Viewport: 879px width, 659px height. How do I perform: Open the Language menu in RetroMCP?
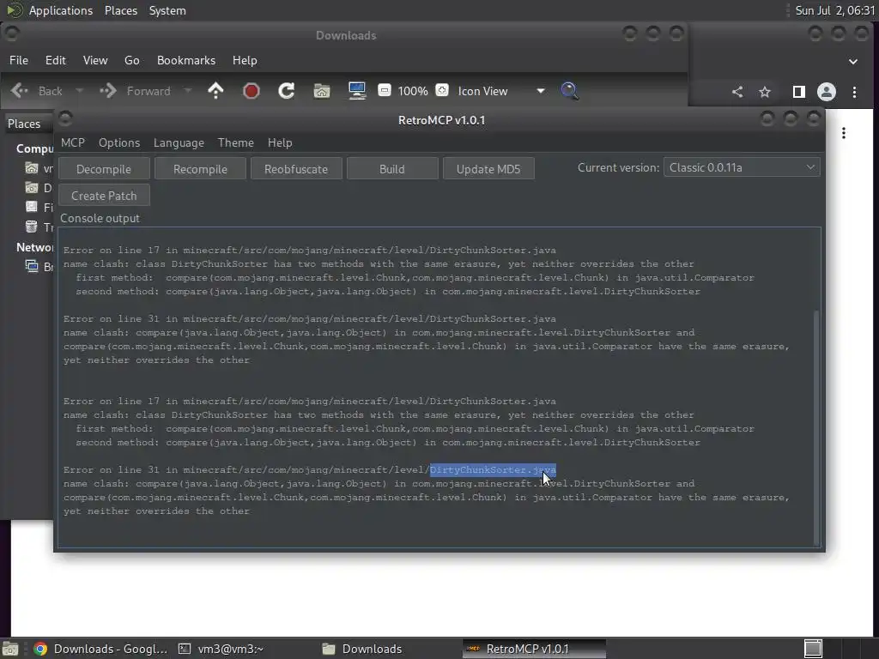coord(179,142)
